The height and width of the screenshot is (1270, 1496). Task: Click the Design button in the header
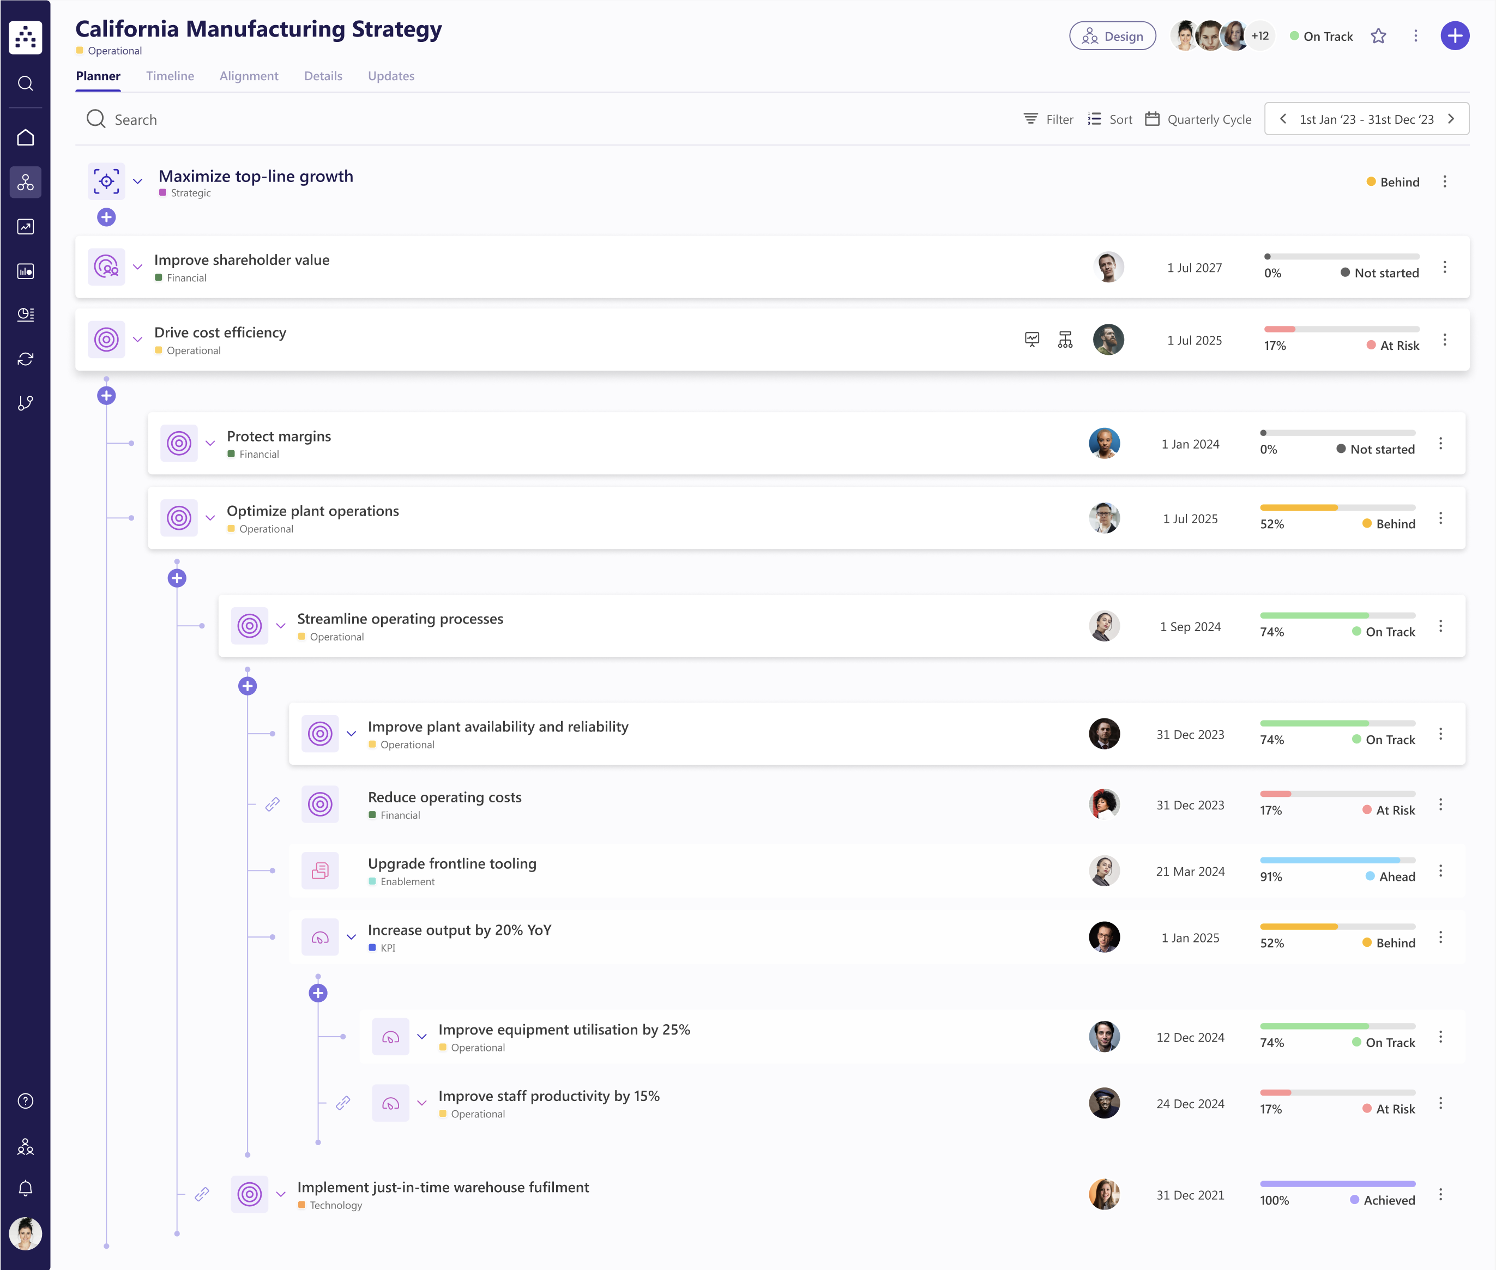1112,35
